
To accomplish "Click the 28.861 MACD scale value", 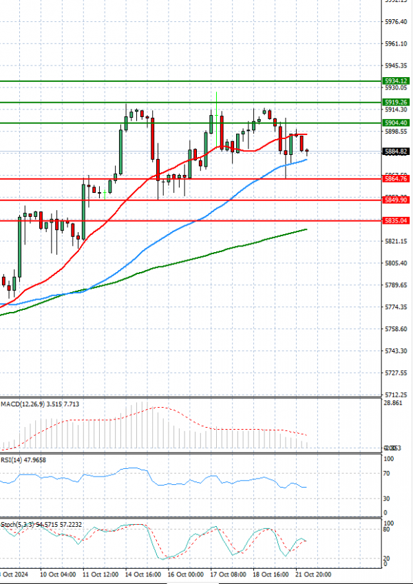I will (x=394, y=404).
